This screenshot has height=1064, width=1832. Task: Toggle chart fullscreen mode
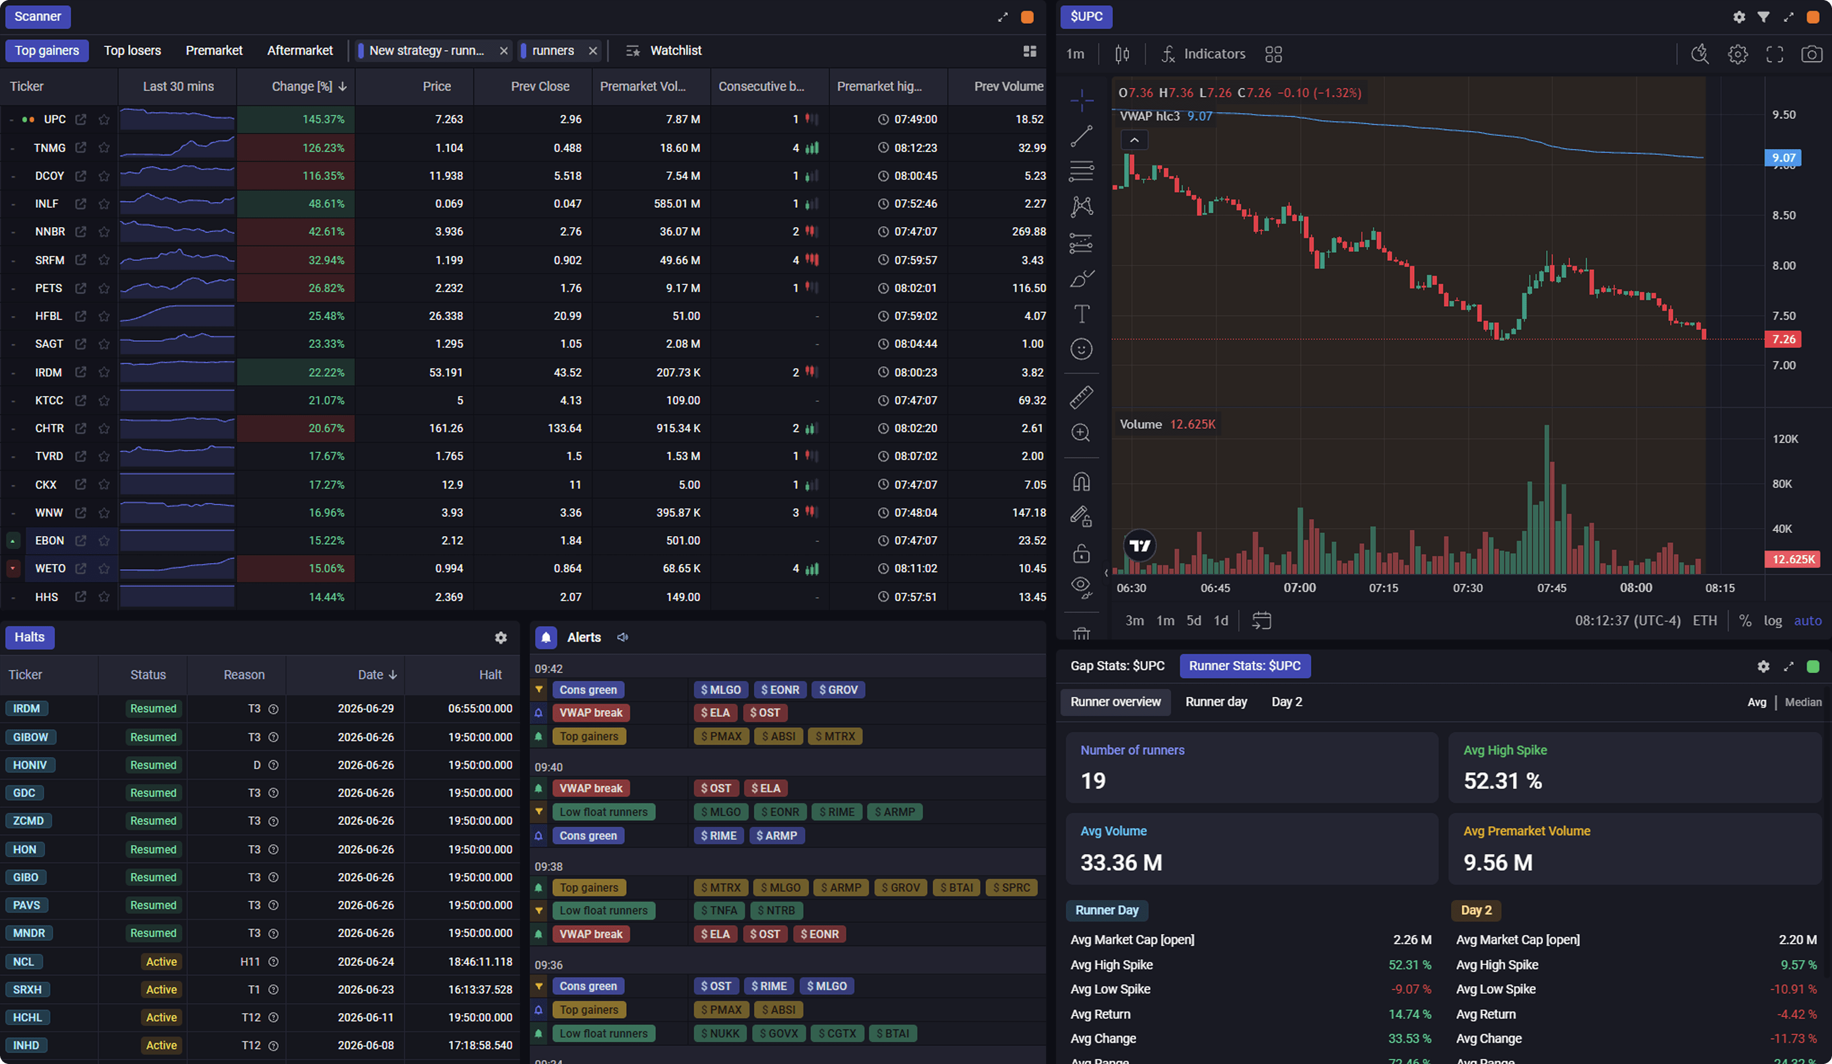coord(1775,54)
